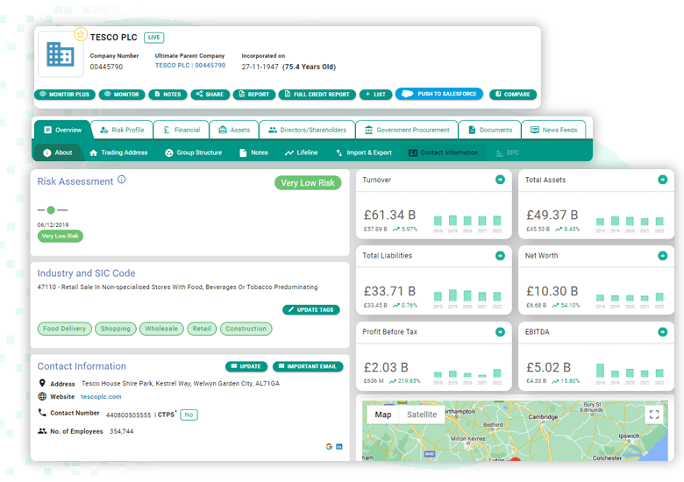Switch the map to Satellite view

[422, 415]
